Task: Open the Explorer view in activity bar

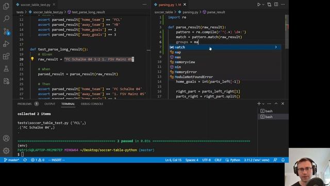Action: tap(6, 6)
